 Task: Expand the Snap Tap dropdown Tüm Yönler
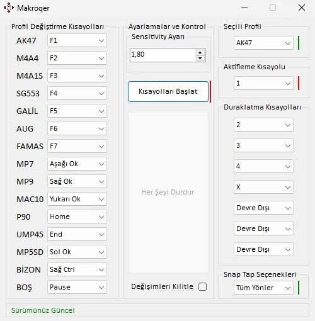coord(263,288)
